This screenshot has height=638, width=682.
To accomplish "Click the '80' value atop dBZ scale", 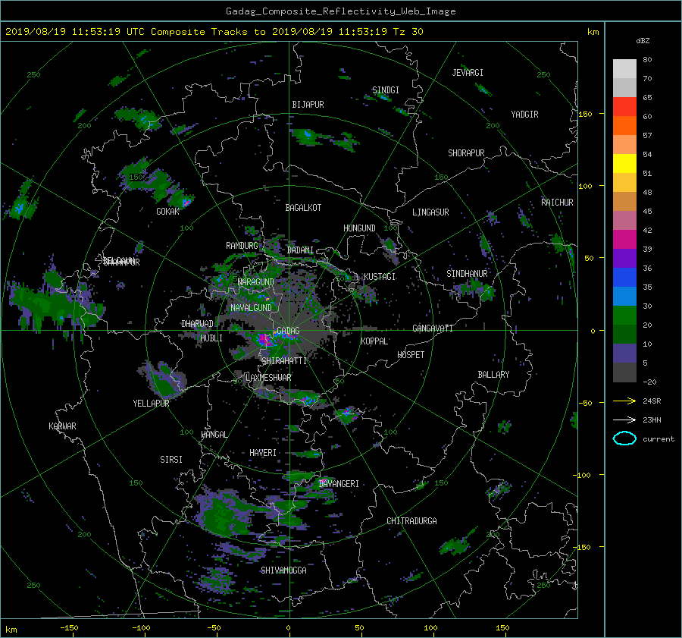I will click(647, 60).
